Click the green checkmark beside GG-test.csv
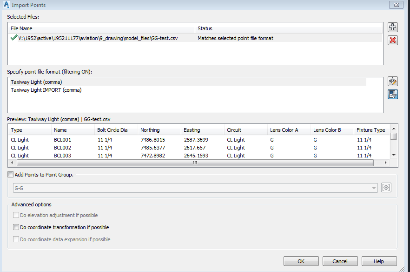The image size is (410, 272). click(x=13, y=38)
